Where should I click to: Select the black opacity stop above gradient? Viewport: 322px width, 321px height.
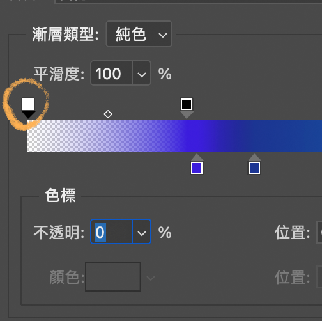[x=187, y=108]
